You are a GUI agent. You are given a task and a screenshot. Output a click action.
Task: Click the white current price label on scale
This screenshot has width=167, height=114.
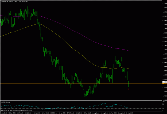point(165,82)
